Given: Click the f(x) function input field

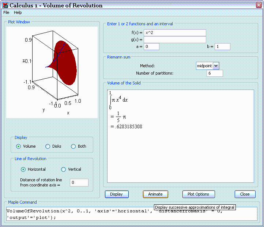Looking at the screenshot, I should click(175, 33).
